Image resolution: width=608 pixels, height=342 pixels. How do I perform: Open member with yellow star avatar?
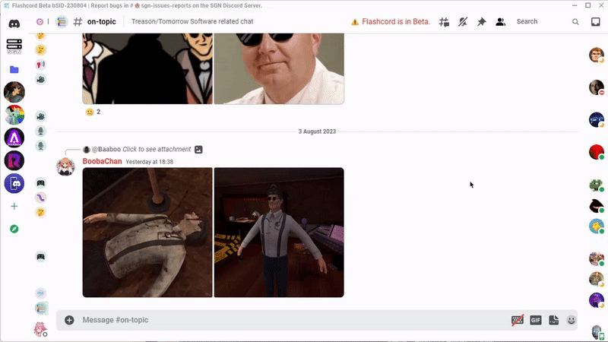(597, 226)
